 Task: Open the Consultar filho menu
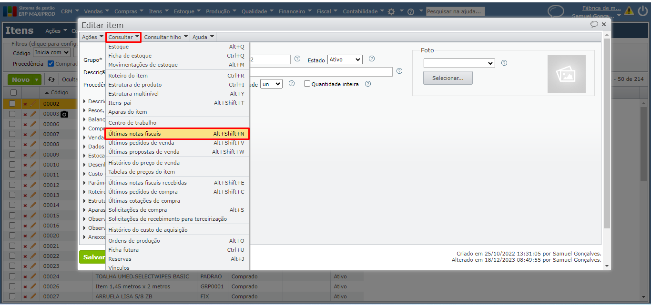165,37
